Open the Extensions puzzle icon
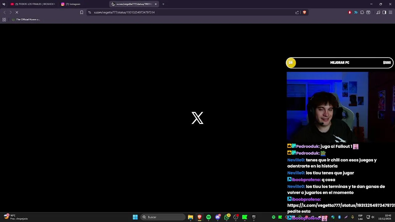This screenshot has height=222, width=395. [362, 12]
